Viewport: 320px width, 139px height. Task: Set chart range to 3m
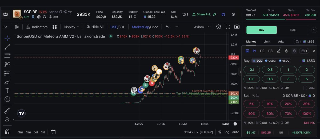[x=20, y=132]
